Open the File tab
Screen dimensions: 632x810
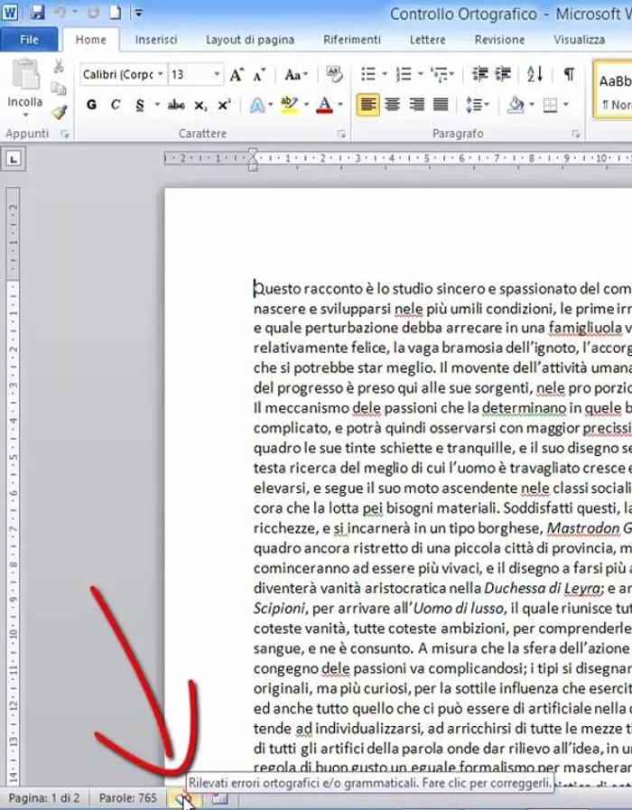pos(29,39)
